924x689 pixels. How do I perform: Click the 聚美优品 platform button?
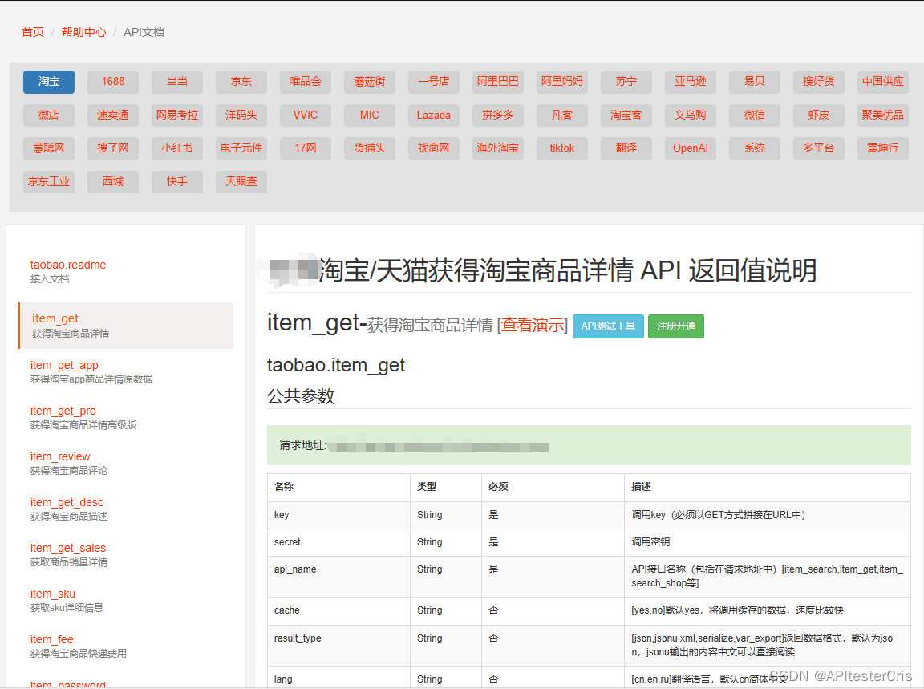point(883,116)
